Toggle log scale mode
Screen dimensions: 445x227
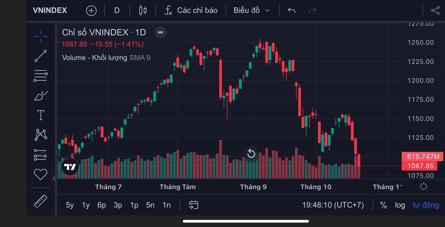pos(400,205)
